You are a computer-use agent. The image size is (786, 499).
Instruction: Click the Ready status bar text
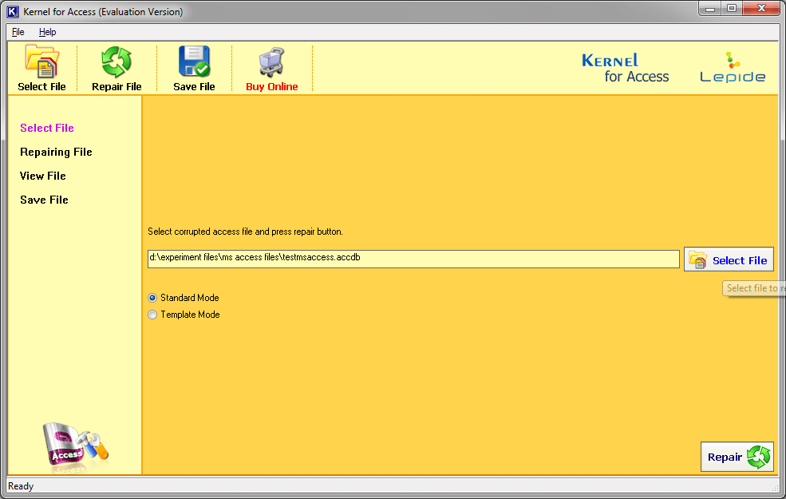pos(21,486)
